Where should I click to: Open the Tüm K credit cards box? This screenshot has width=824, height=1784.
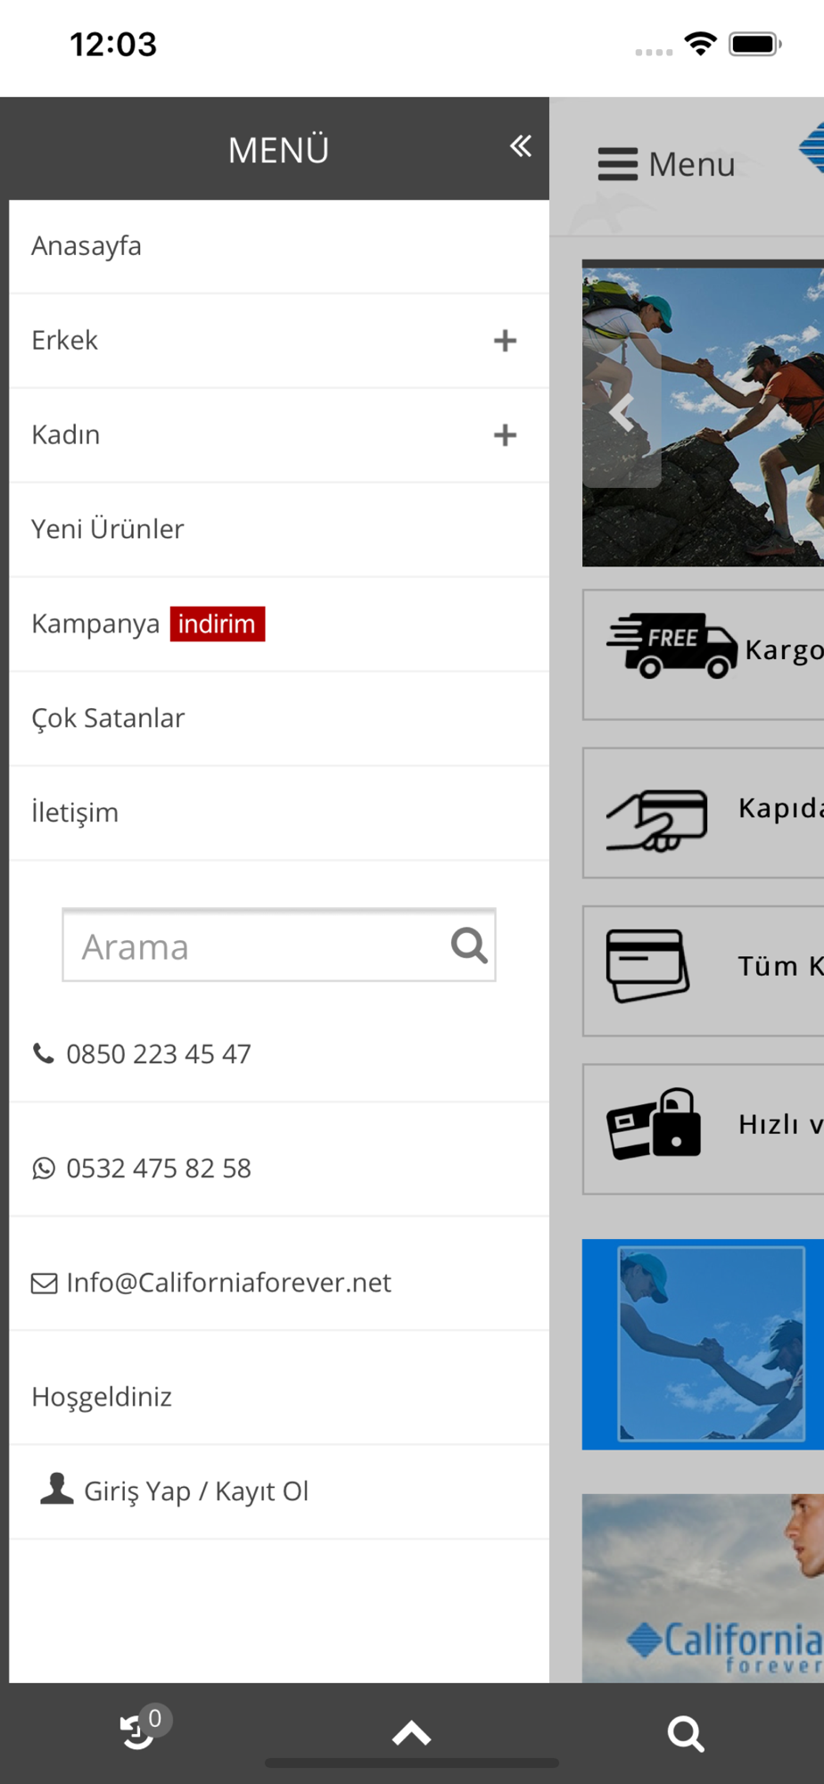(x=704, y=970)
